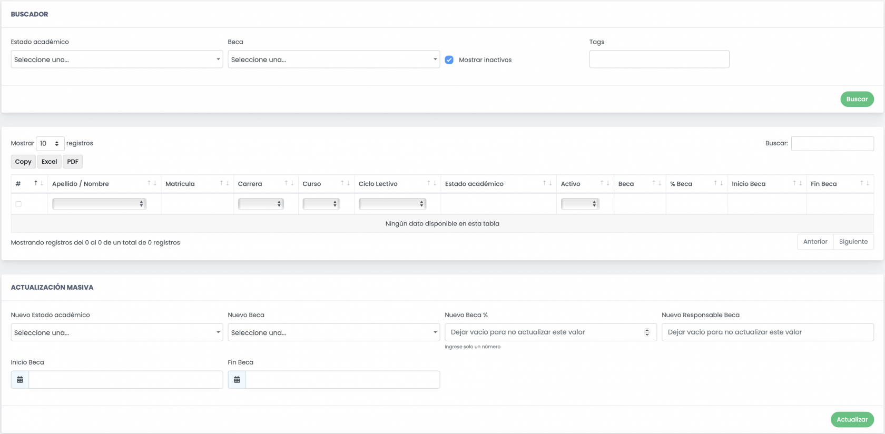Click the BUSCADOR section heading
Image resolution: width=885 pixels, height=434 pixels.
pos(29,14)
